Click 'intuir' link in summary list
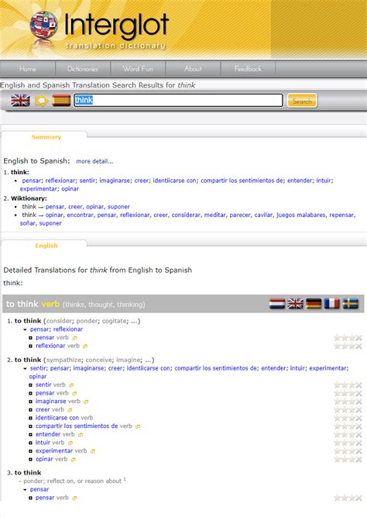The height and width of the screenshot is (517, 367). click(x=324, y=181)
